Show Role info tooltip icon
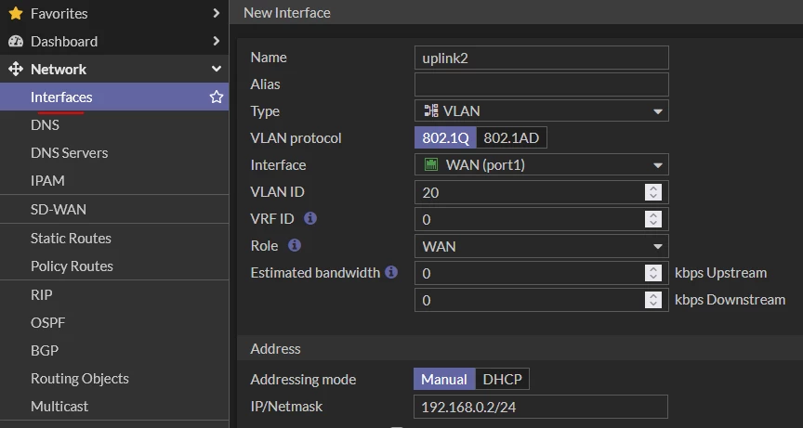803x428 pixels. coord(294,245)
